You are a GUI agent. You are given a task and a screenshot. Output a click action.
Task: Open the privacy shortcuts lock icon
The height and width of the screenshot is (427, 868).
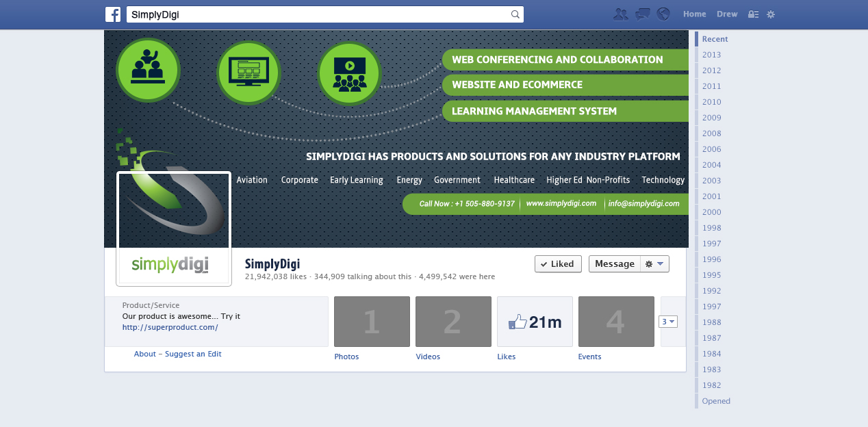(x=753, y=14)
